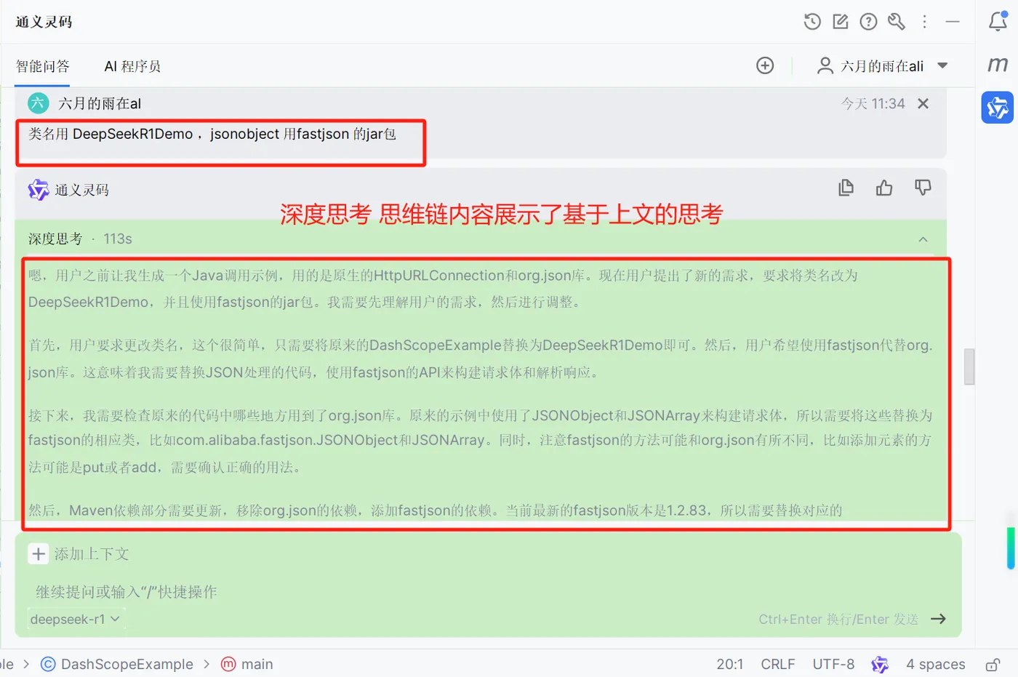Click the 通义灵码 panel title

tap(44, 22)
